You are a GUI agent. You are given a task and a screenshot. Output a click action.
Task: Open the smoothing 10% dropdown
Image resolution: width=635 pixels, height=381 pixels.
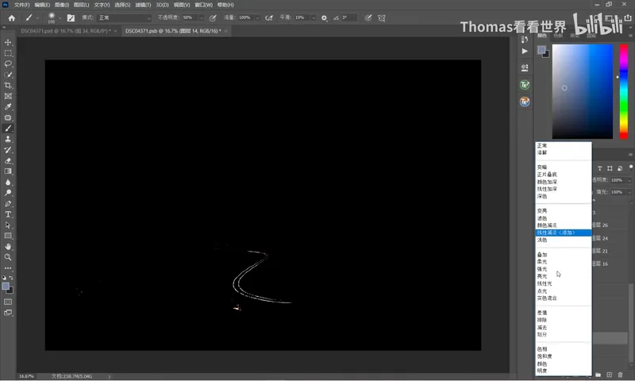tap(313, 17)
